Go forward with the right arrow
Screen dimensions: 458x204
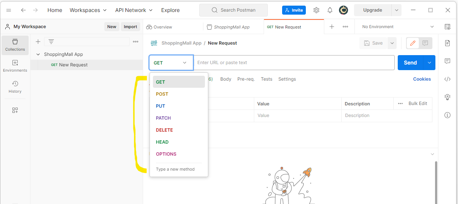(x=35, y=10)
